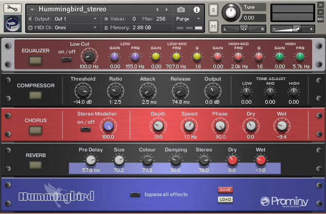Show instrument info with the i icon
Viewport: 326px width, 214px height.
point(196,10)
